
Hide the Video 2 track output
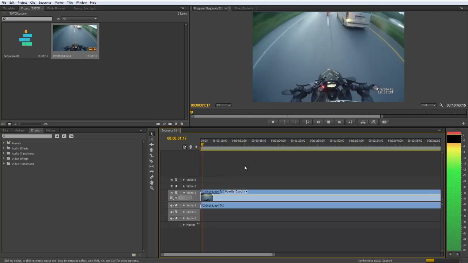(172, 186)
